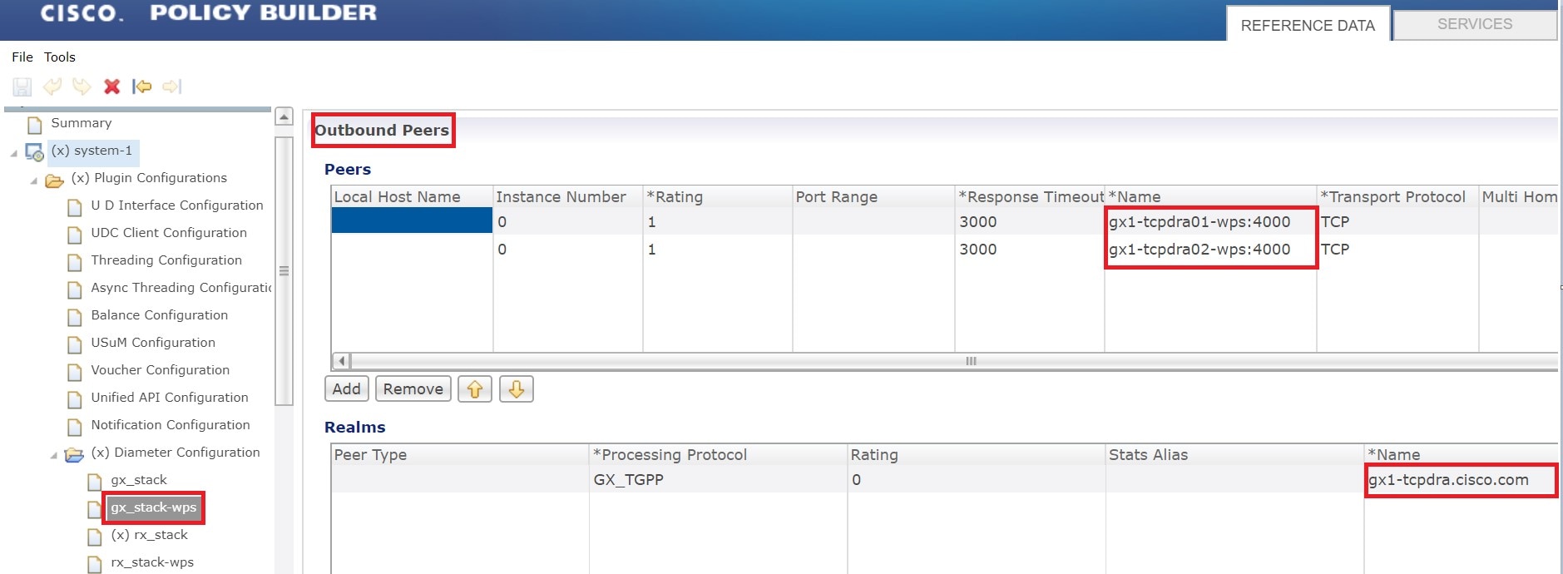This screenshot has height=574, width=1563.
Task: Click realm name gx1-tcpdra.cisco.com cell
Action: click(x=1461, y=480)
